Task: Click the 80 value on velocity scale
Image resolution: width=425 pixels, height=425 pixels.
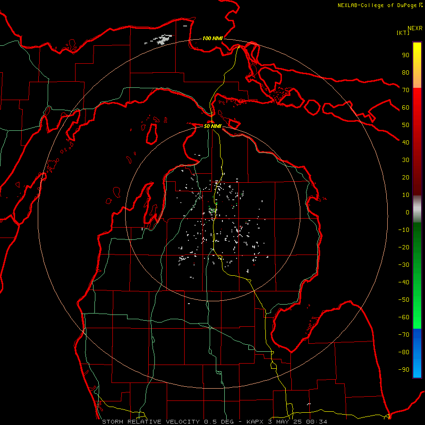Action: click(406, 72)
